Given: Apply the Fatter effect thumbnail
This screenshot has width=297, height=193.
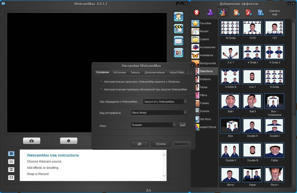Looking at the screenshot, I should coord(274,150).
